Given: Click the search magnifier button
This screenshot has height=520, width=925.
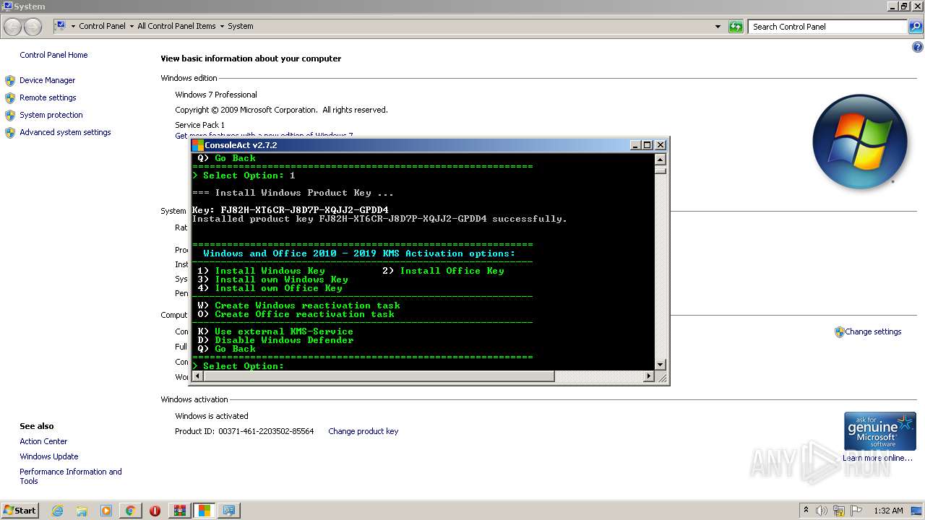Looking at the screenshot, I should pos(915,27).
